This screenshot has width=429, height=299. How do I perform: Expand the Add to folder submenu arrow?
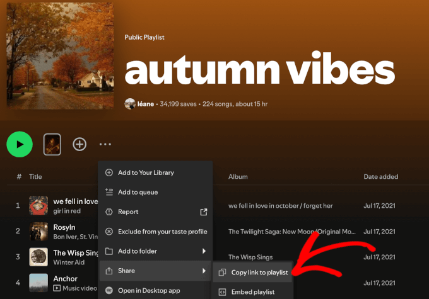203,251
